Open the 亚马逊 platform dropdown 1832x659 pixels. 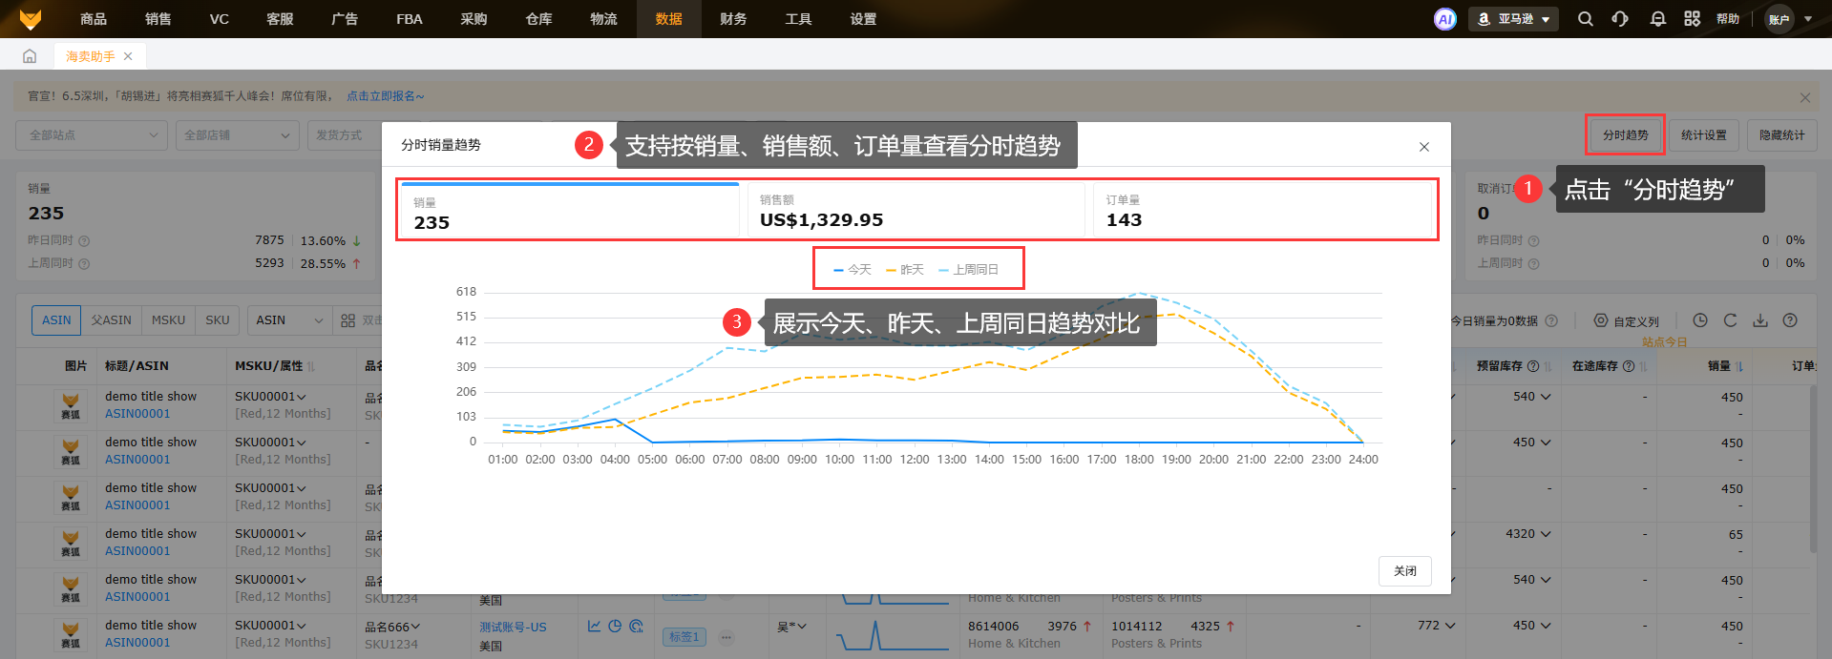coord(1513,19)
